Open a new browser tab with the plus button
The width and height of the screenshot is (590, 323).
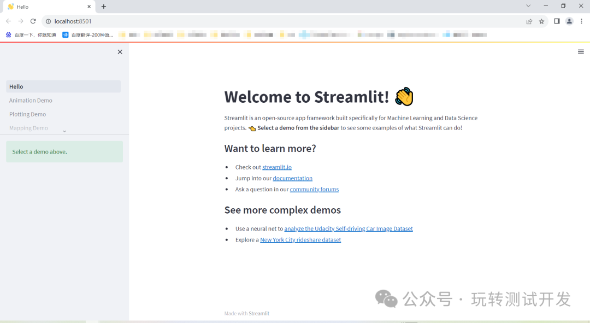click(x=104, y=7)
